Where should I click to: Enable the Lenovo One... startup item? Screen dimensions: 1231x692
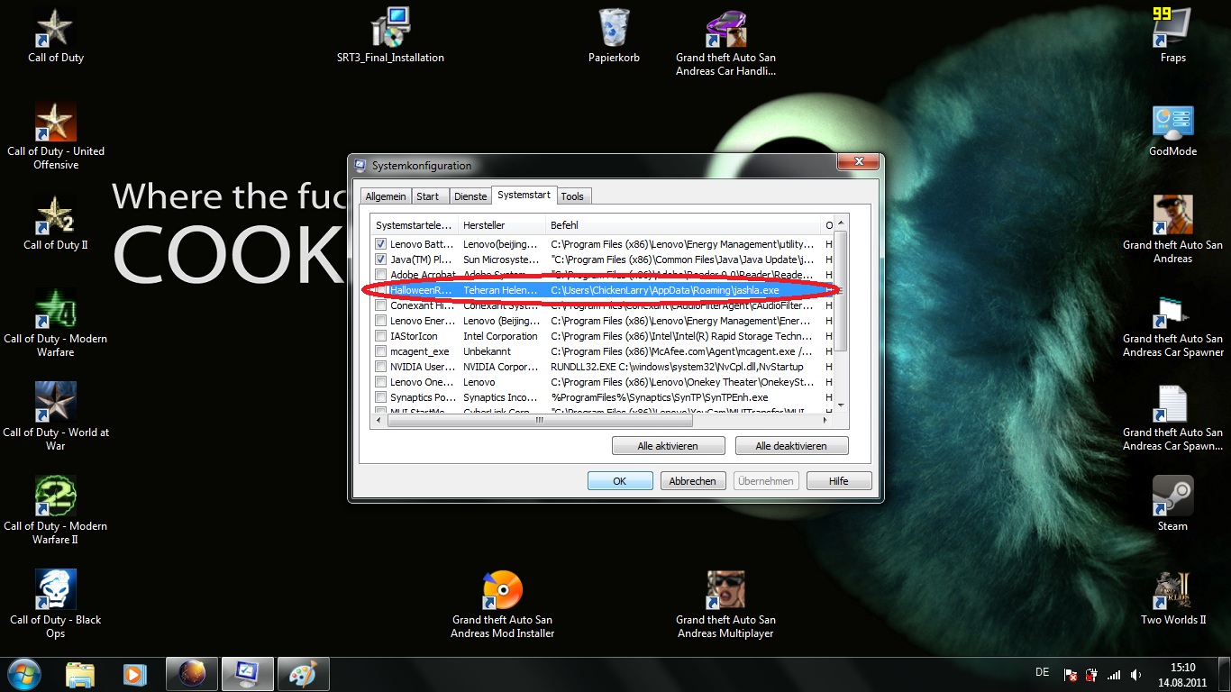click(381, 382)
